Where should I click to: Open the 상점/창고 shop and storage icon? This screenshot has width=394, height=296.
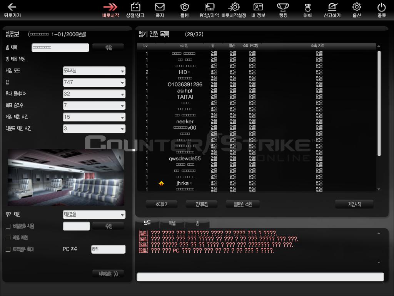point(135,7)
